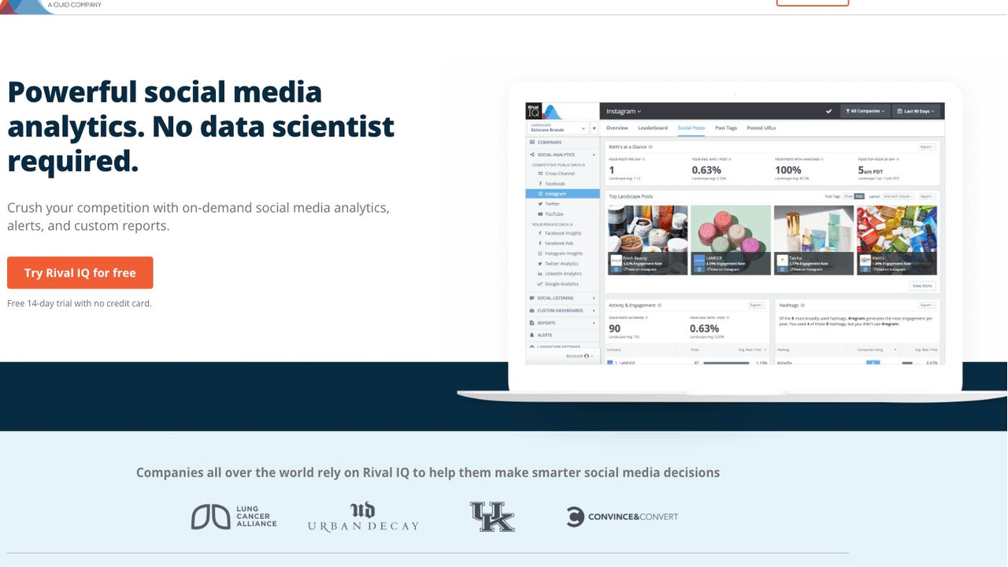The width and height of the screenshot is (1008, 567).
Task: Click the YouTube icon in sidebar
Action: [x=540, y=214]
